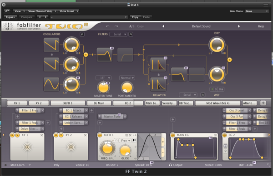This screenshot has height=176, width=273.
Task: Select oscillator 3 sine waveform icon
Action: (x=51, y=84)
